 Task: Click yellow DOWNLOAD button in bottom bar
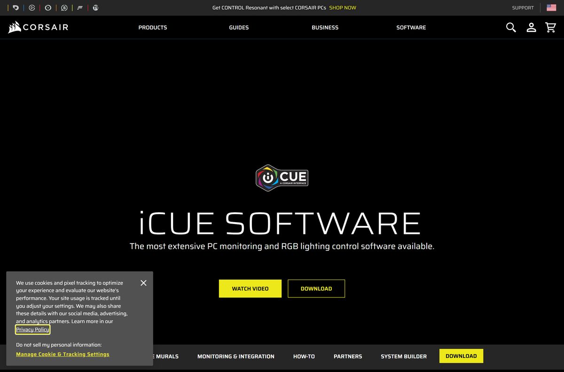(461, 356)
